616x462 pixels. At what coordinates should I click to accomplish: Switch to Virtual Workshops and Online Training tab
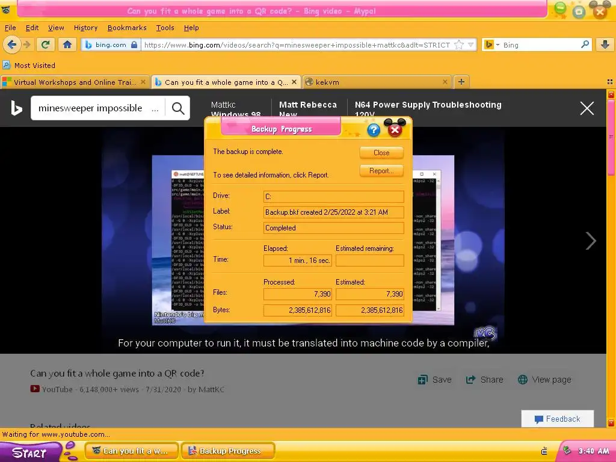coord(75,82)
